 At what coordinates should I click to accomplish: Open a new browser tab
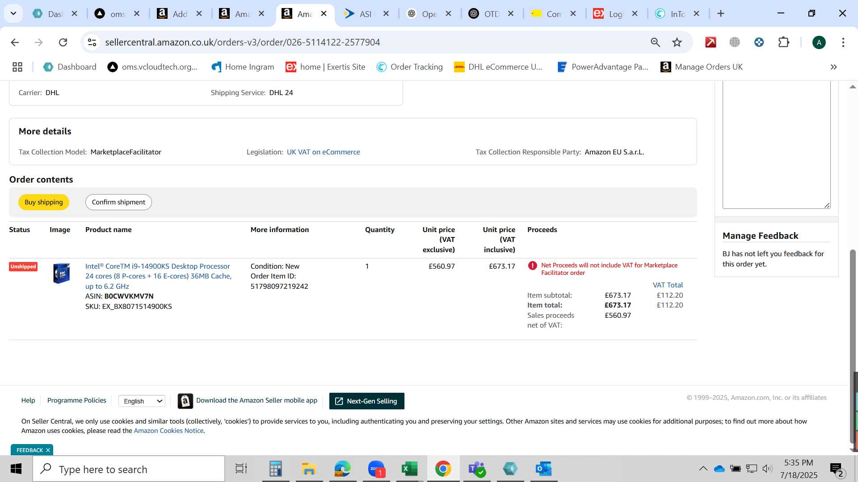tap(720, 13)
